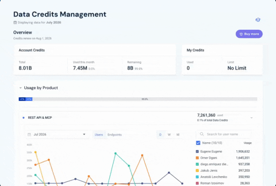Click the Buy more button
This screenshot has width=276, height=186.
[x=249, y=34]
